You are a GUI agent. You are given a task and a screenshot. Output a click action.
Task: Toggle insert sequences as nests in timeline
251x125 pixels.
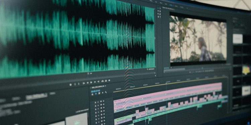[92, 94]
